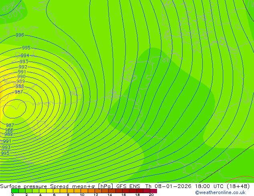Click the 'Surface pressure' title text
The height and width of the screenshot is (196, 254).
click(24, 186)
